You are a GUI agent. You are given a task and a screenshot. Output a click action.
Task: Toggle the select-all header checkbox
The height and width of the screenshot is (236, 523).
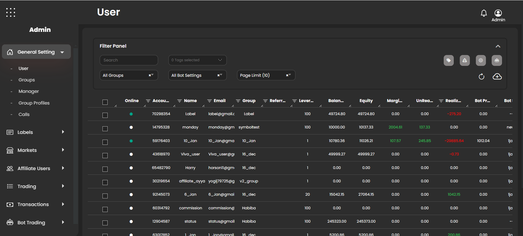tap(105, 102)
